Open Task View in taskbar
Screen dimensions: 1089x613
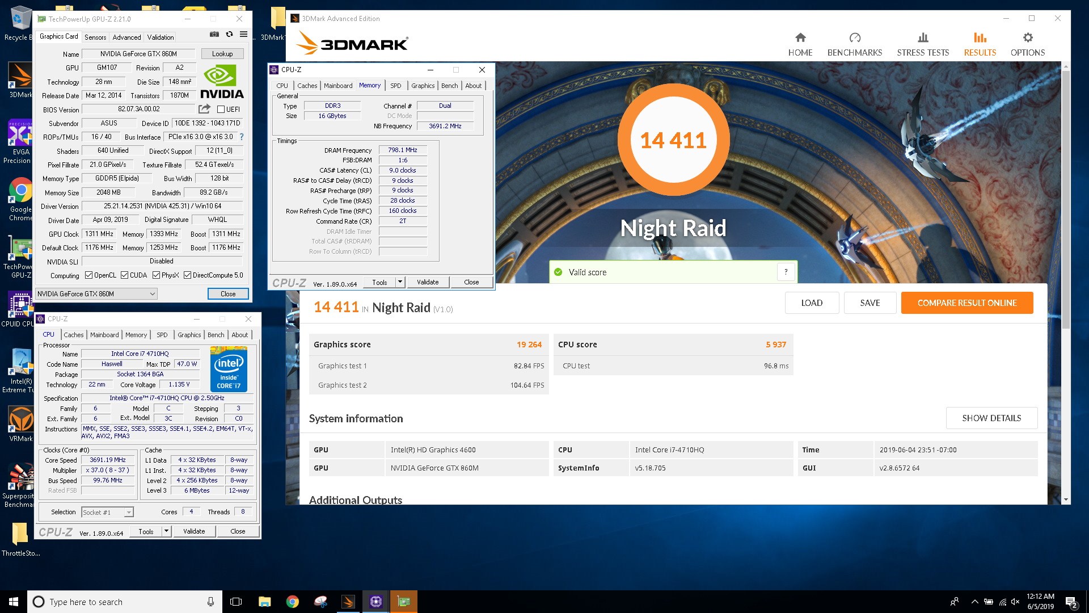[236, 602]
